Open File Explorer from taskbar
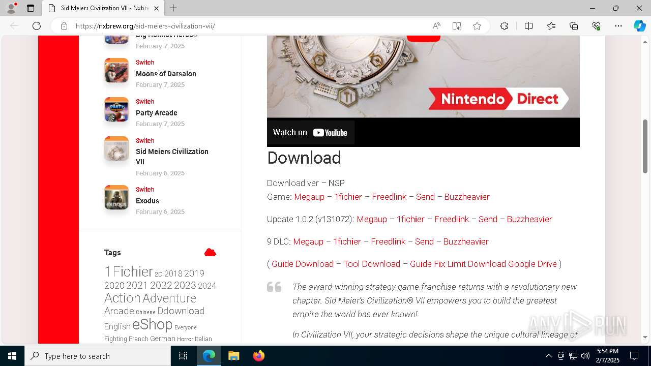The height and width of the screenshot is (366, 651). [x=234, y=356]
